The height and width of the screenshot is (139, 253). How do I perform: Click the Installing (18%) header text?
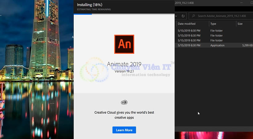(89, 5)
